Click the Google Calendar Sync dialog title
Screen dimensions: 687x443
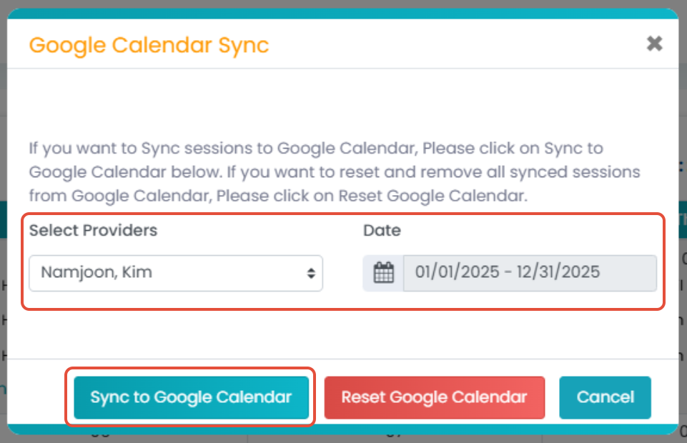coord(149,45)
